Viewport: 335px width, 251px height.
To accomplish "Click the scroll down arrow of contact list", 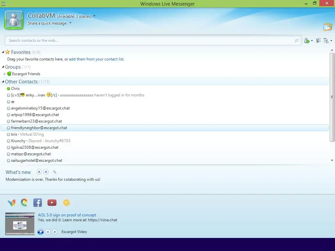I will [332, 160].
